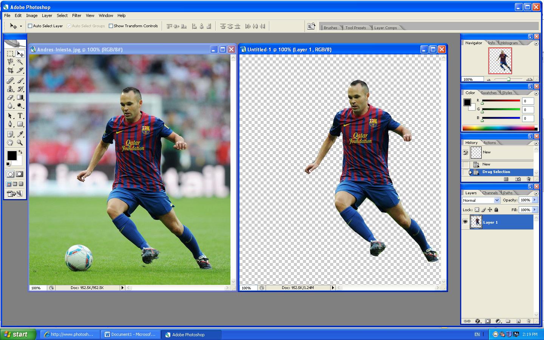The width and height of the screenshot is (544, 340).
Task: Select the Rectangular Marquee tool
Action: pos(10,54)
